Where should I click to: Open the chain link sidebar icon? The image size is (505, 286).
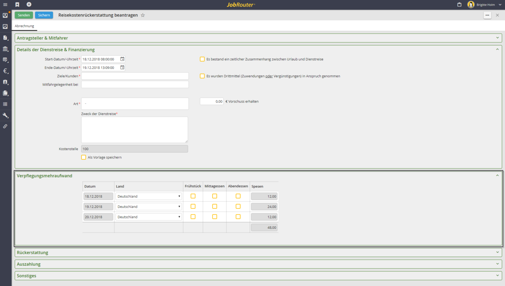[x=5, y=126]
